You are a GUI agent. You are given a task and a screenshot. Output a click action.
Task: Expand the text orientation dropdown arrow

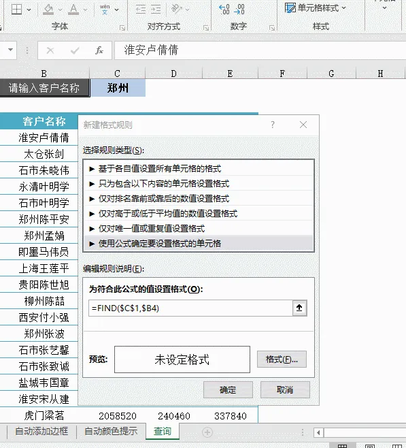coord(188,10)
